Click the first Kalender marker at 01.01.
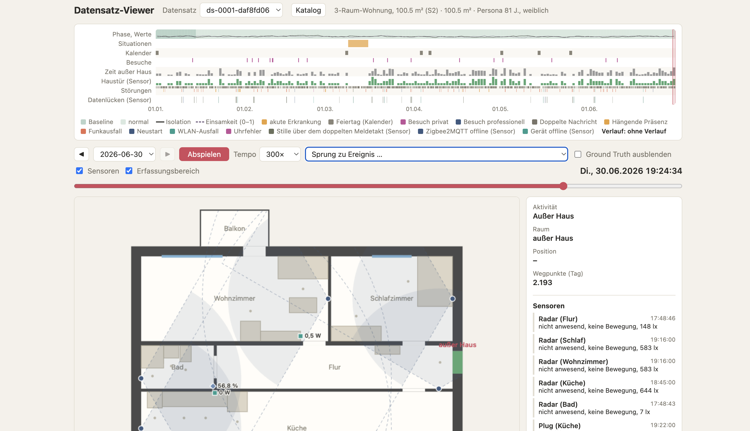Screen dimensions: 750x431 [x=157, y=53]
